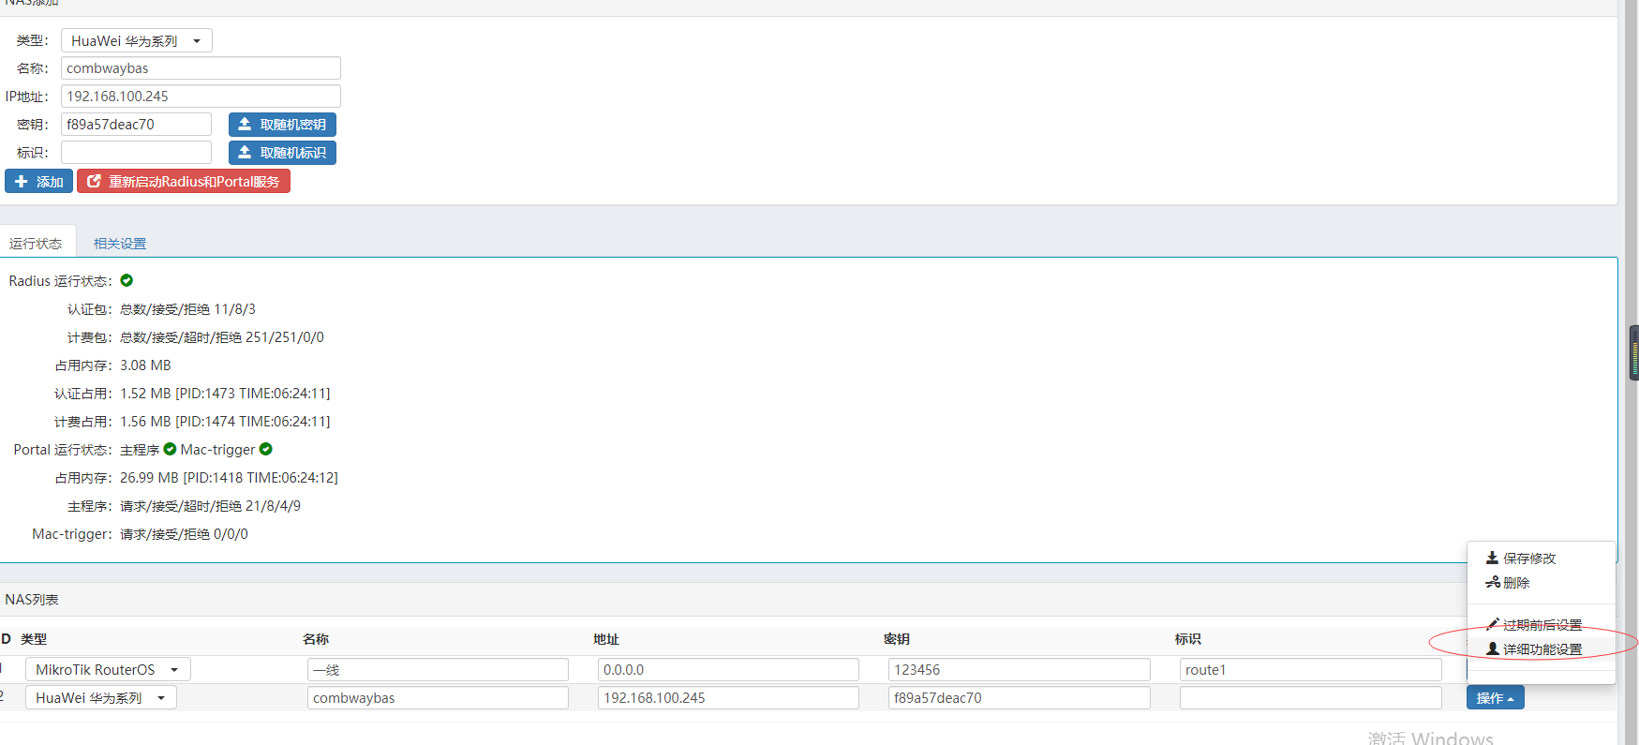The width and height of the screenshot is (1639, 745).
Task: Click the 名称 field containing combwaybas at top
Action: click(x=201, y=68)
